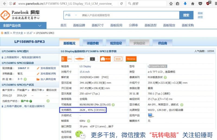Switch to the 详细参数 tab
This screenshot has height=140, width=217.
[93, 43]
